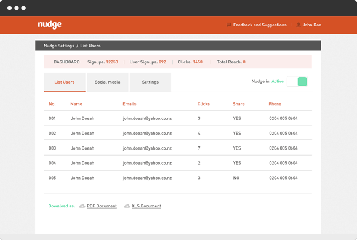Sort by the Phone column header
This screenshot has width=357, height=240.
(275, 104)
